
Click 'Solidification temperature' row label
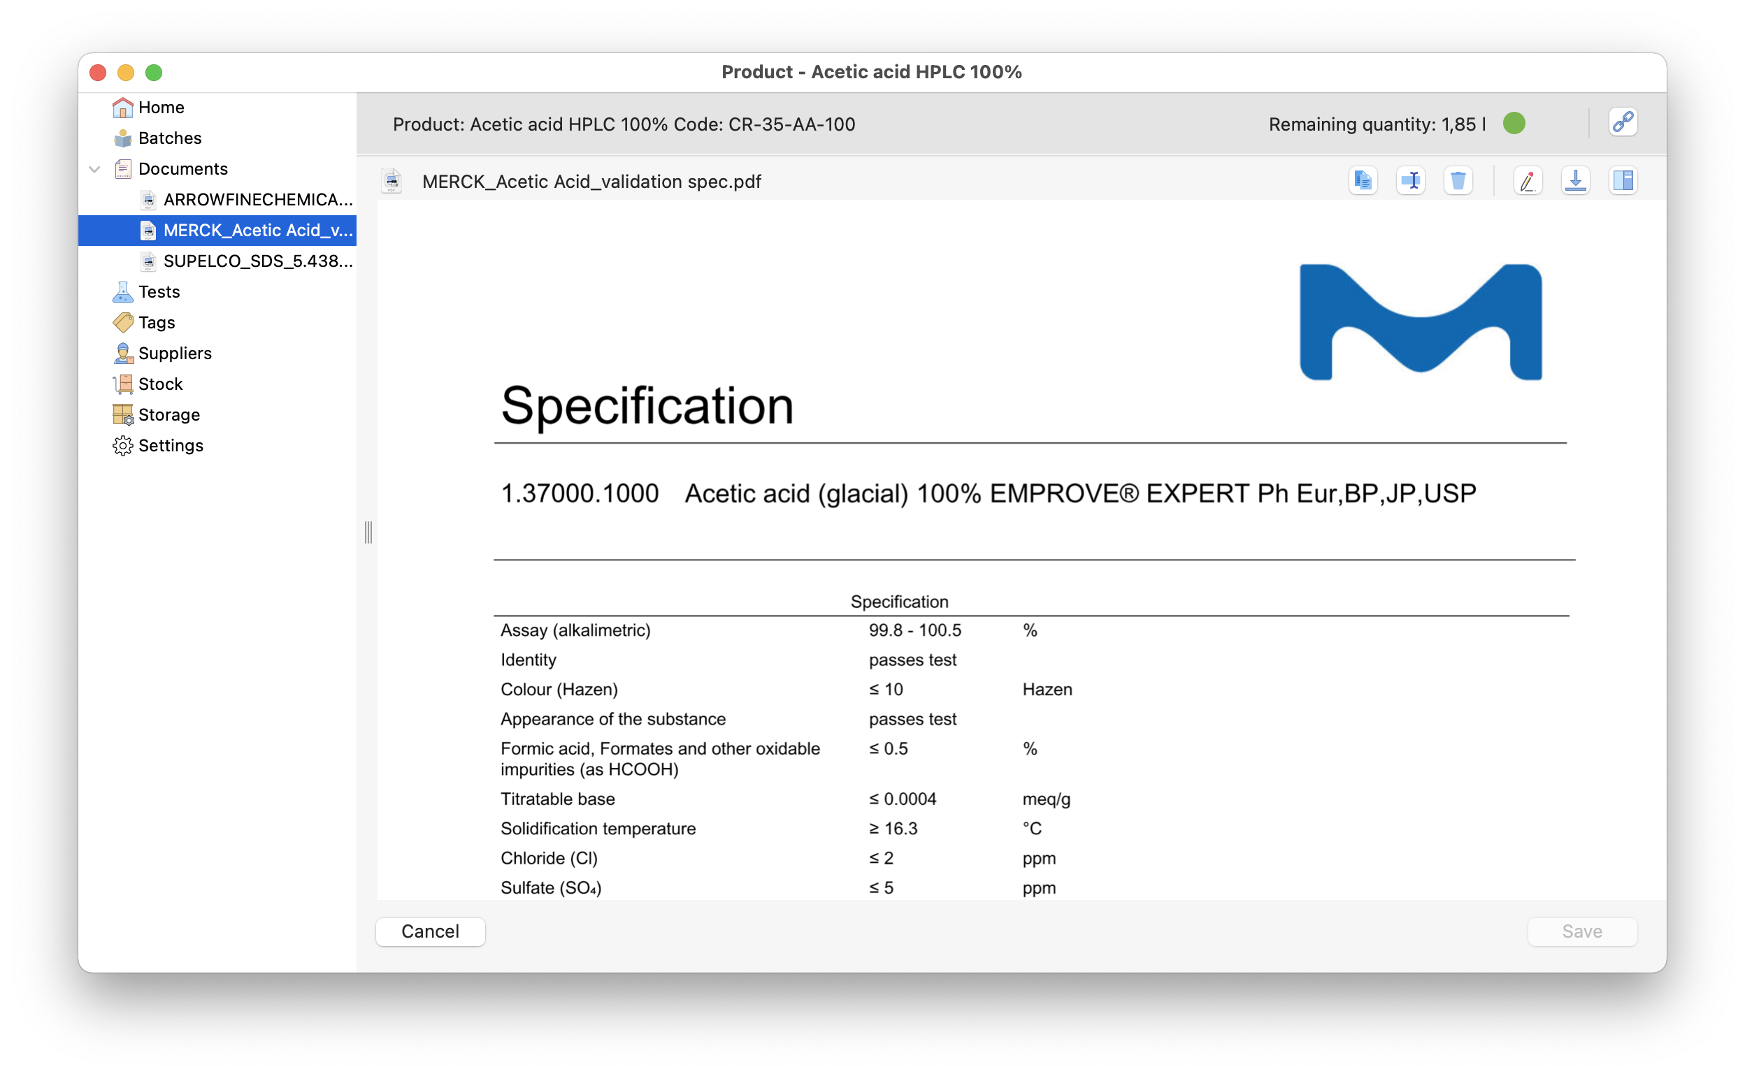tap(598, 829)
